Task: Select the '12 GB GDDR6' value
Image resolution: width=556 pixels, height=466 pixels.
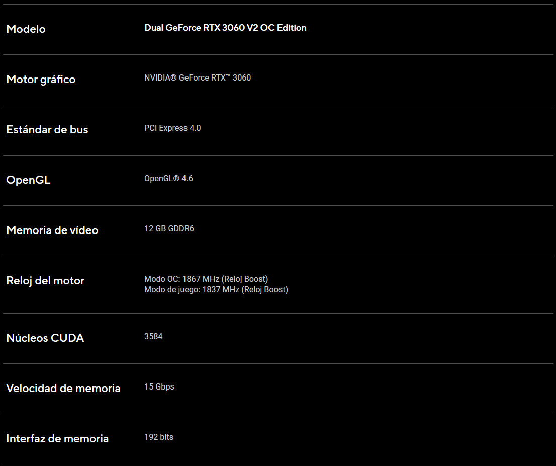Action: tap(169, 229)
